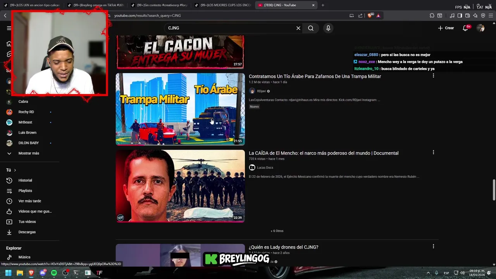Open YouTube notifications bell
This screenshot has width=496, height=279.
pos(466,28)
